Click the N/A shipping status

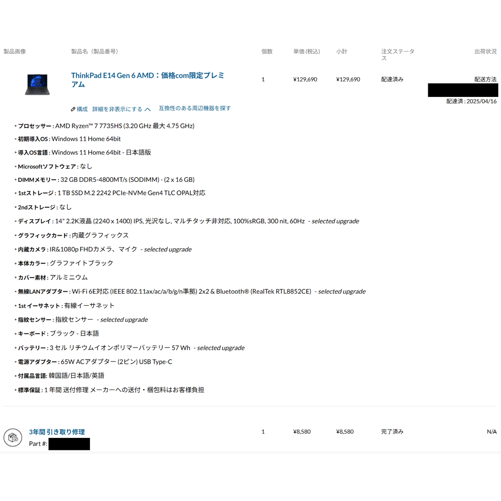click(x=492, y=432)
